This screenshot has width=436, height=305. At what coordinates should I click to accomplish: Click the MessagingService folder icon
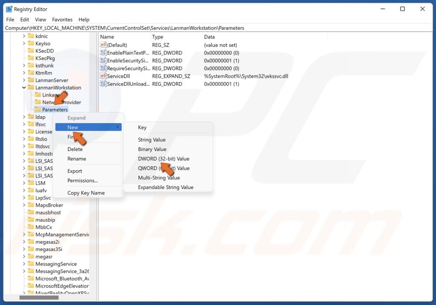pyautogui.click(x=31, y=264)
